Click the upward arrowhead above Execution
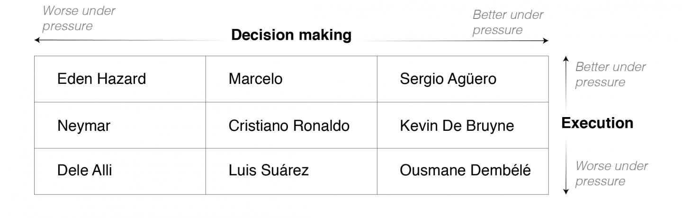682x218 pixels. pyautogui.click(x=565, y=60)
